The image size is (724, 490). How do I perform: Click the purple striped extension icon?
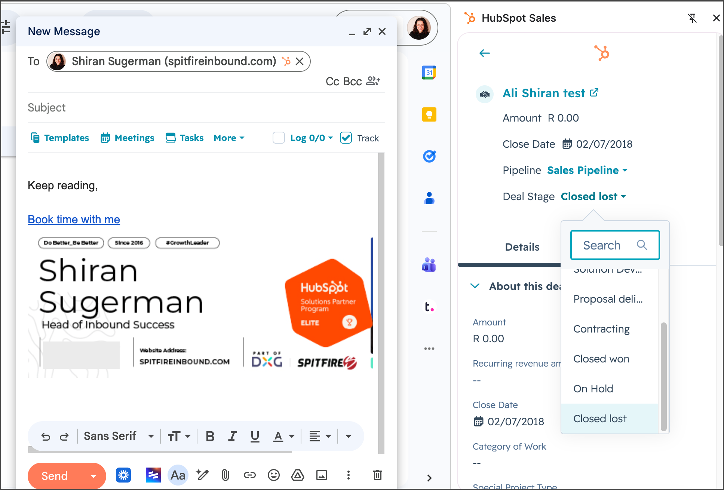[153, 475]
